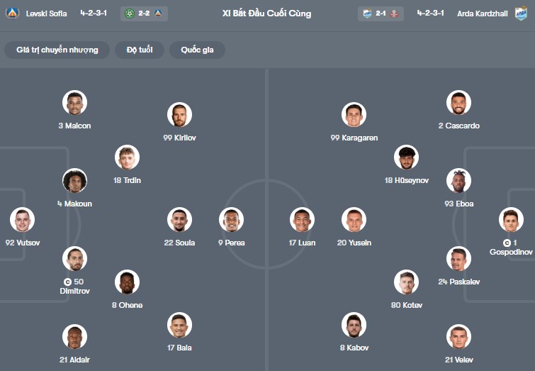Click the Arda Kardzhali club crest
Screen dimensions: 535x371
pyautogui.click(x=521, y=13)
